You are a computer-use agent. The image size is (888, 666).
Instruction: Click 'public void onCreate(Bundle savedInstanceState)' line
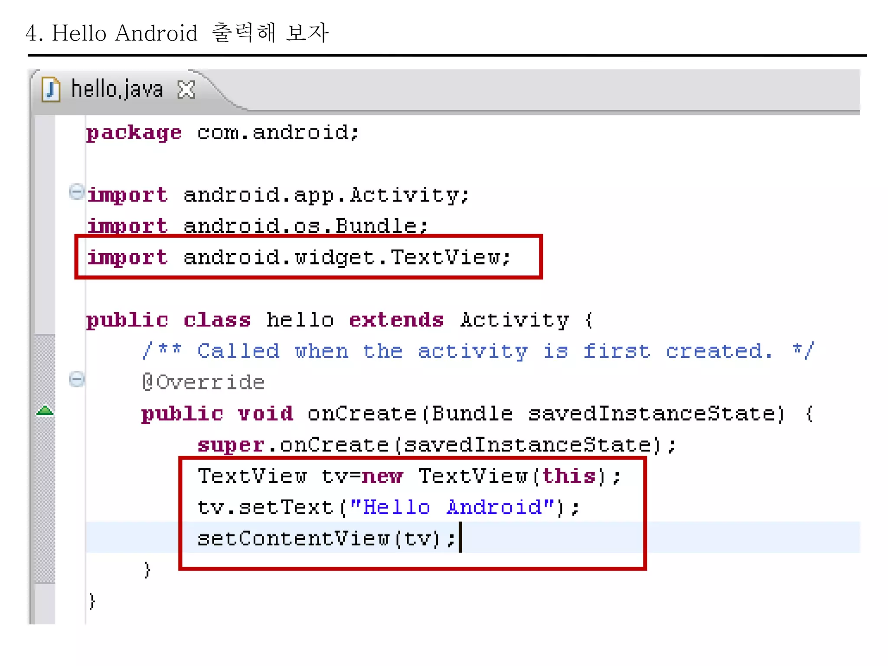tap(477, 414)
